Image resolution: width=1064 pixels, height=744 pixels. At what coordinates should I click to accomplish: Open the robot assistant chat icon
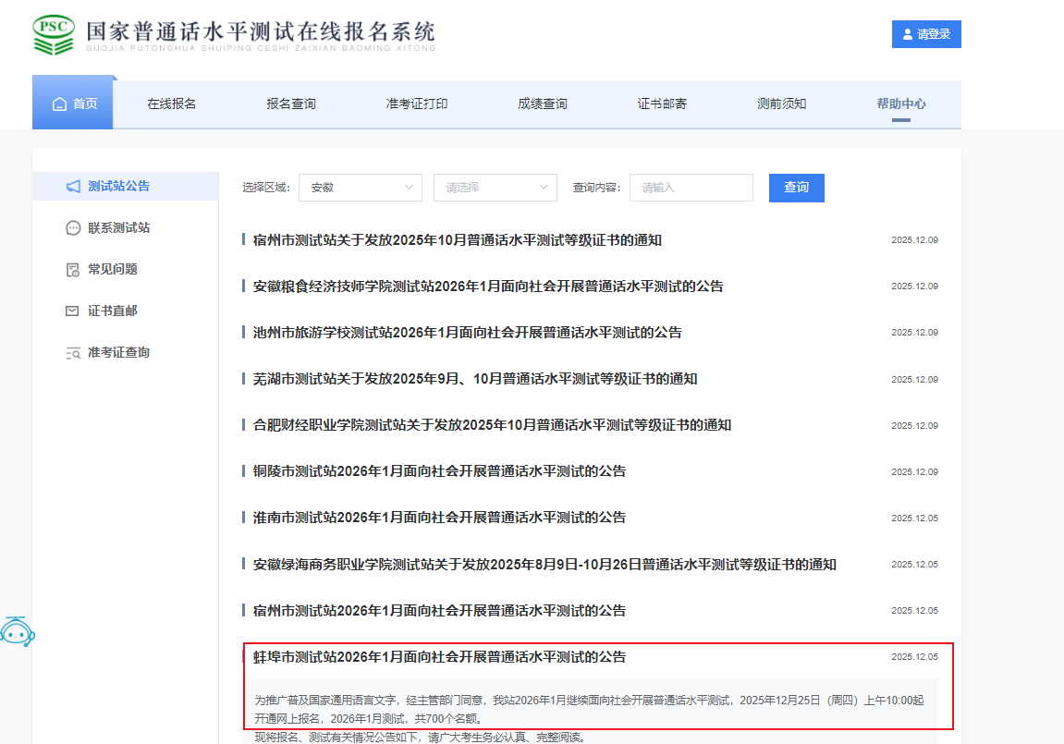18,631
